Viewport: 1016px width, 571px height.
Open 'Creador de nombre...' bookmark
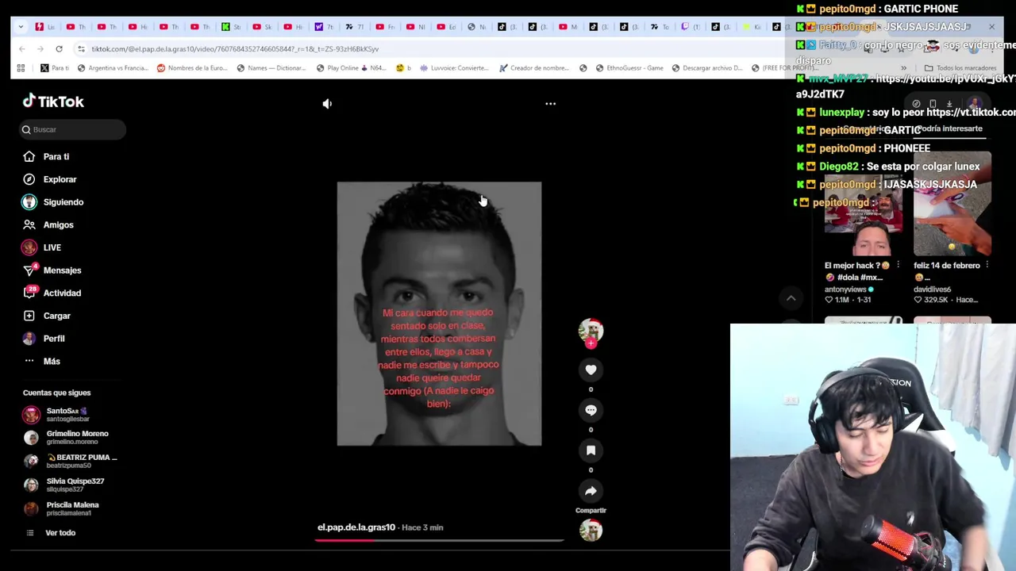[534, 68]
